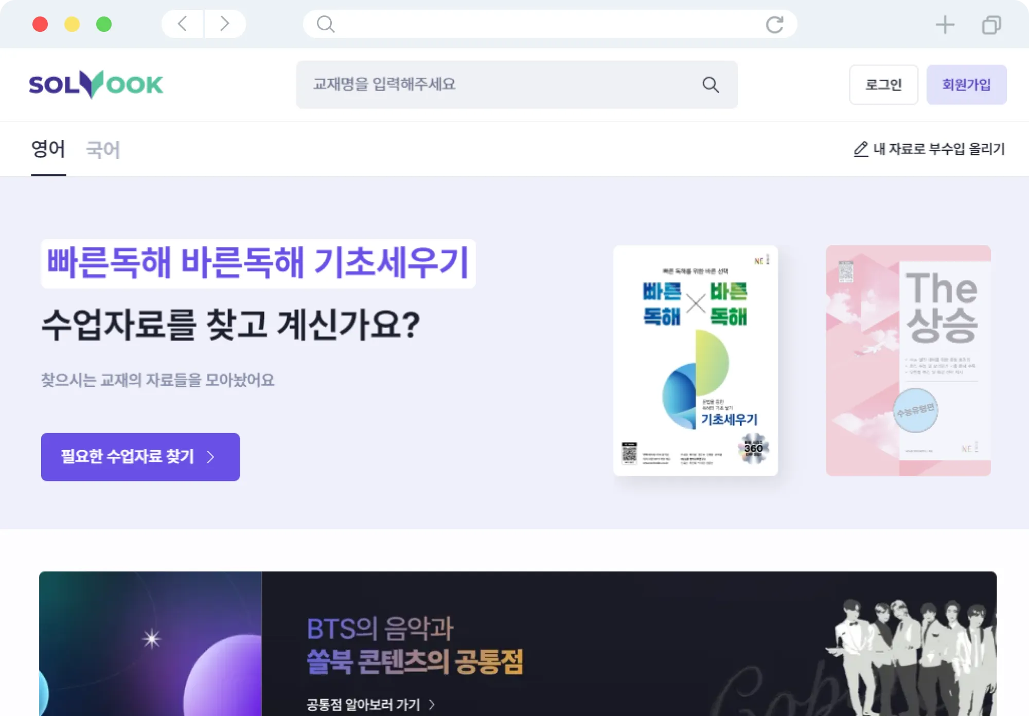Click the browser address bar field
The height and width of the screenshot is (716, 1029).
tap(550, 24)
